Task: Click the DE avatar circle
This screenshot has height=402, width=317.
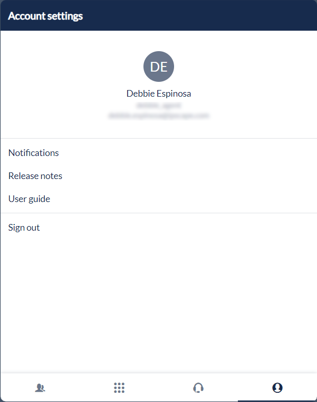Action: [x=159, y=66]
